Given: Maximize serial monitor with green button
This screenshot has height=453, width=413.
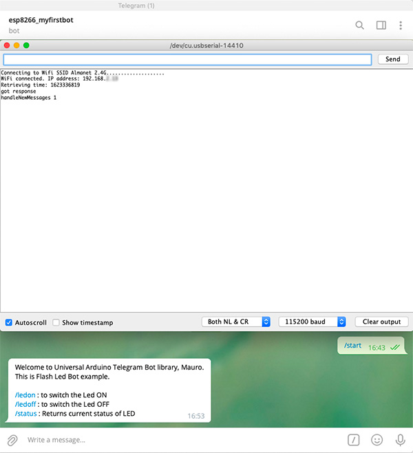Looking at the screenshot, I should point(26,45).
